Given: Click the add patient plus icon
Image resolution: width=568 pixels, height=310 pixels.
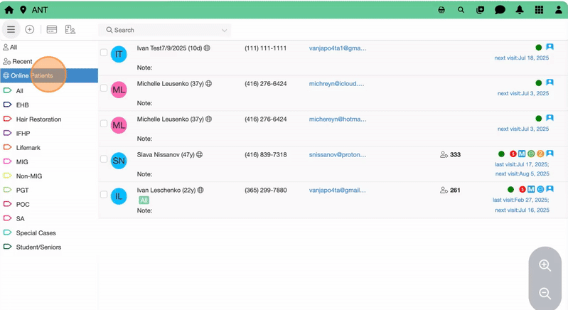Looking at the screenshot, I should (x=30, y=30).
